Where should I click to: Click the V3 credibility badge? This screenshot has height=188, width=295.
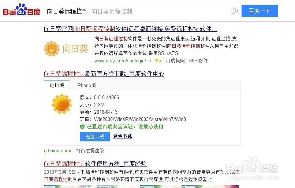tap(158, 61)
